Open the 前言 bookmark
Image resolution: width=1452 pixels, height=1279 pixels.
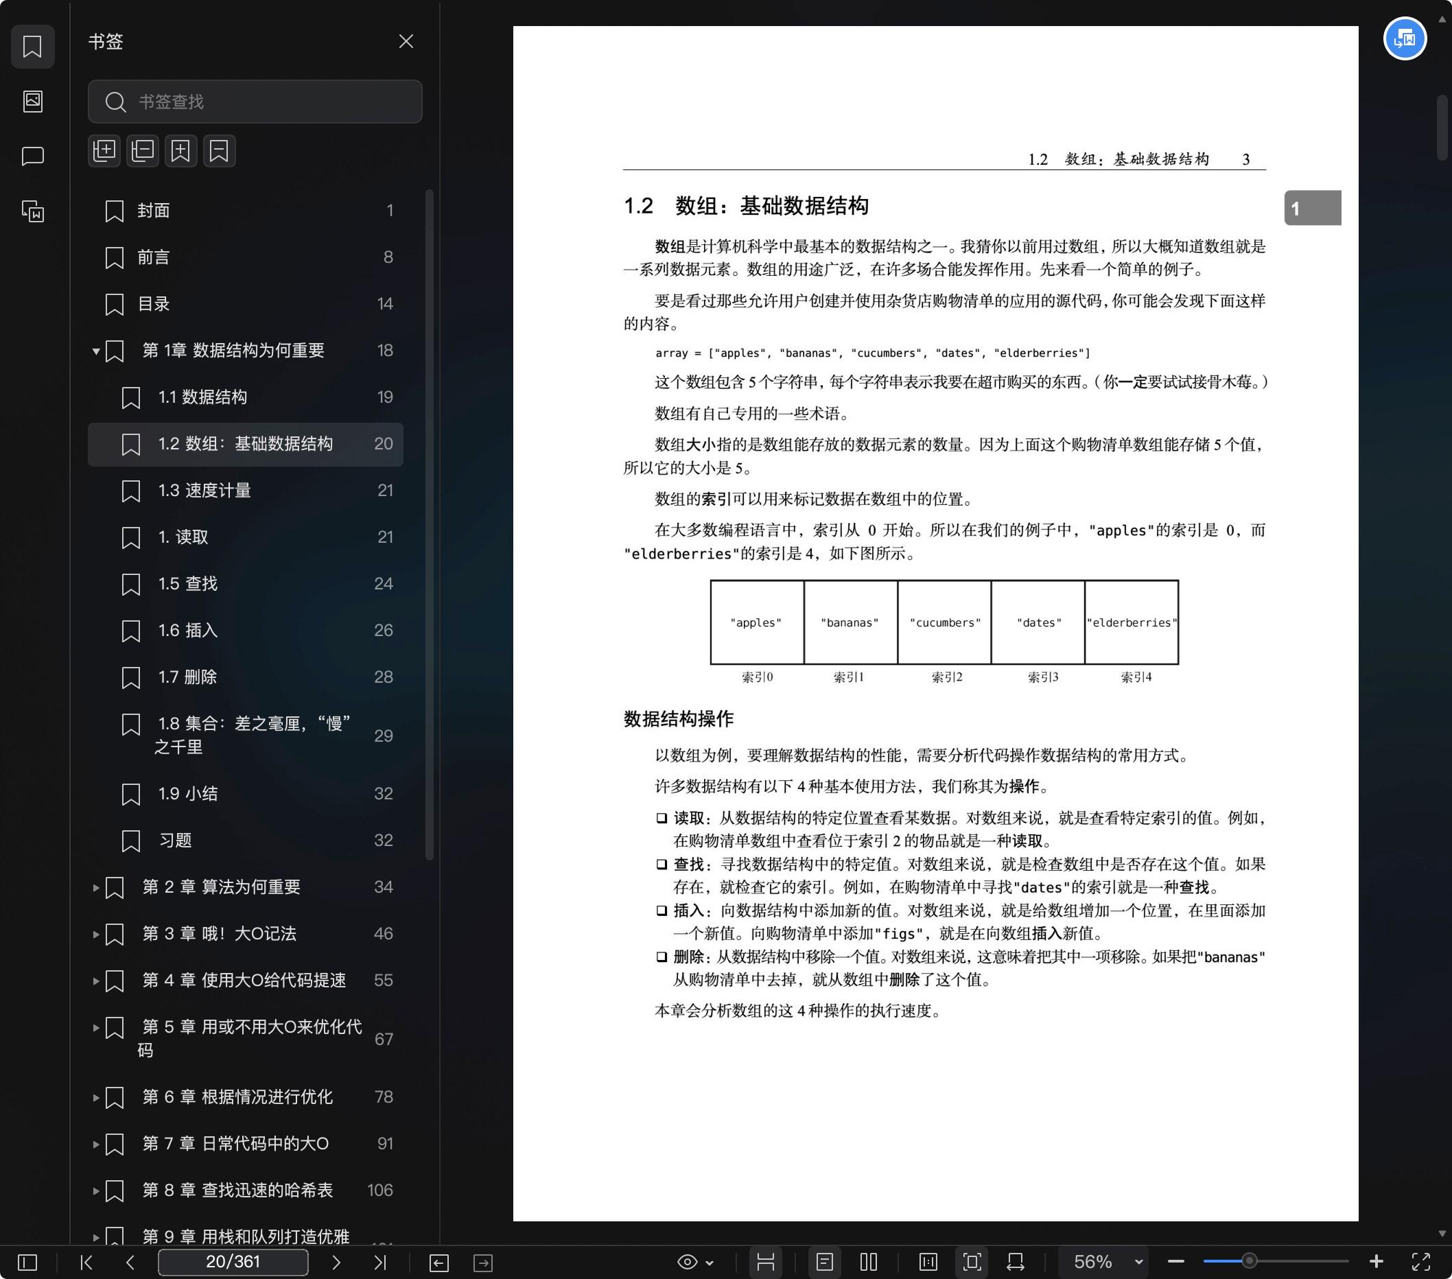246,257
